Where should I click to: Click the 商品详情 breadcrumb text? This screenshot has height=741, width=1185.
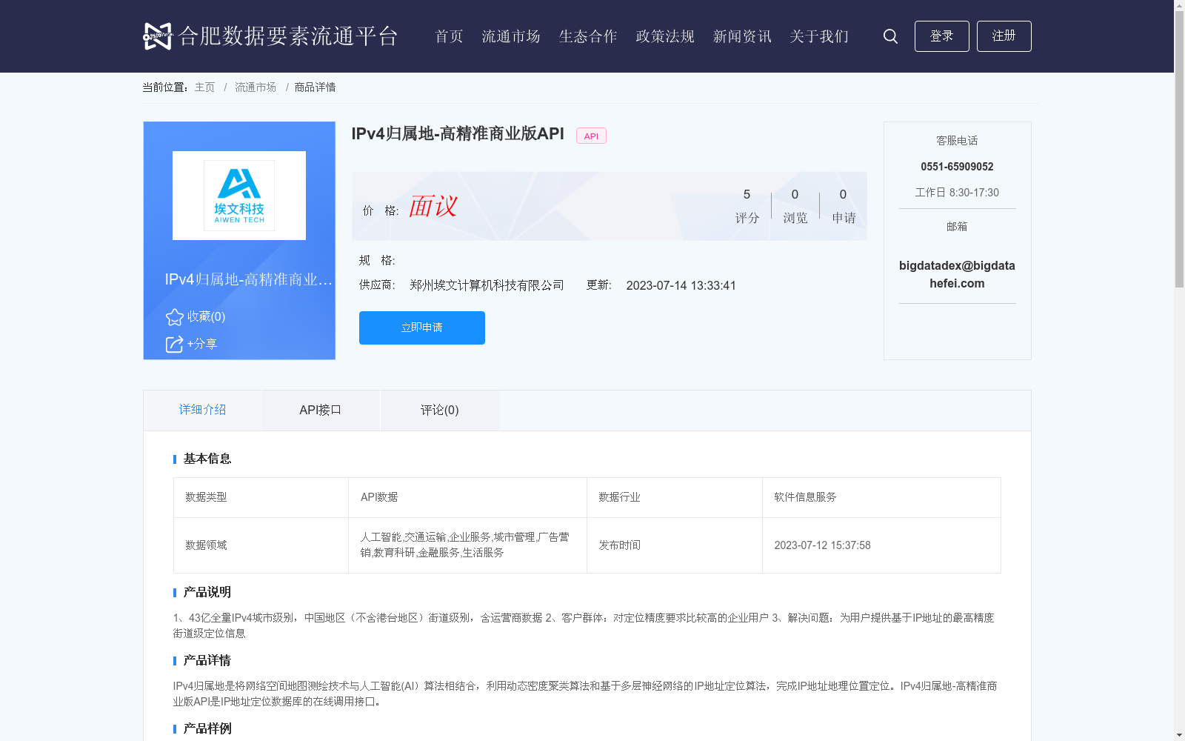pyautogui.click(x=315, y=87)
